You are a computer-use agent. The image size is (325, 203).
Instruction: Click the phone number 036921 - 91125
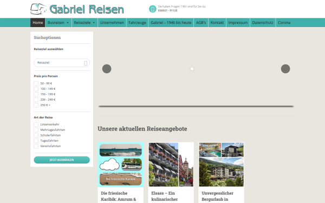(x=168, y=11)
